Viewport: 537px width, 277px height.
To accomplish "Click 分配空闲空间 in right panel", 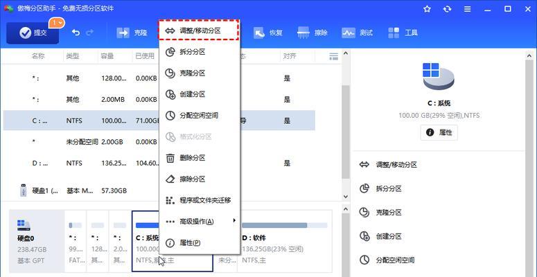I will tap(387, 260).
